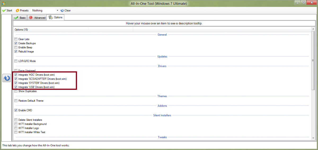The width and height of the screenshot is (318, 150).
Task: Toggle the Enable Beep checkbox
Action: [16, 47]
